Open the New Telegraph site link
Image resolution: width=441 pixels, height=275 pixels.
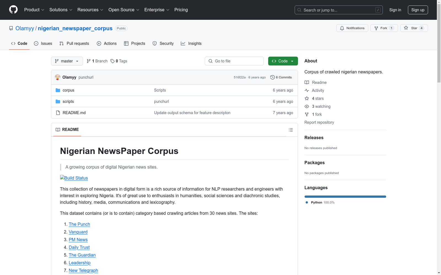point(84,270)
